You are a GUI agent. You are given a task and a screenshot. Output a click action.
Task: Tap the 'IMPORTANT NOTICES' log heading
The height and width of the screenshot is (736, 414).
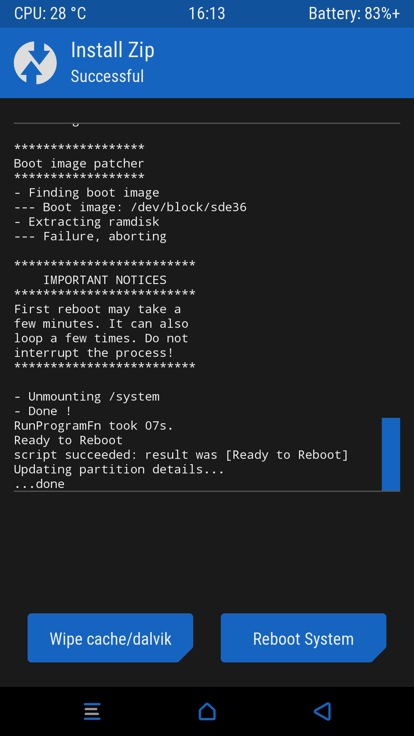(105, 280)
